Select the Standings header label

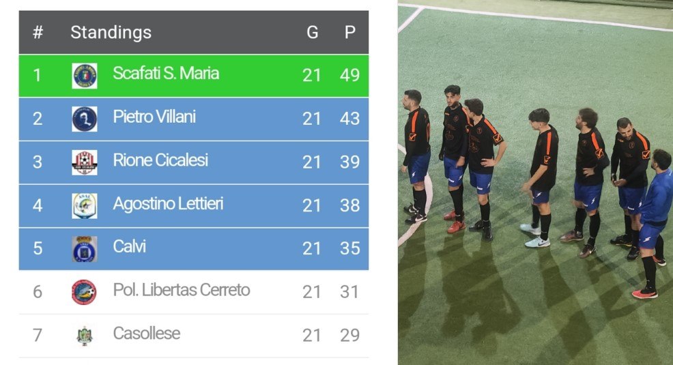111,33
